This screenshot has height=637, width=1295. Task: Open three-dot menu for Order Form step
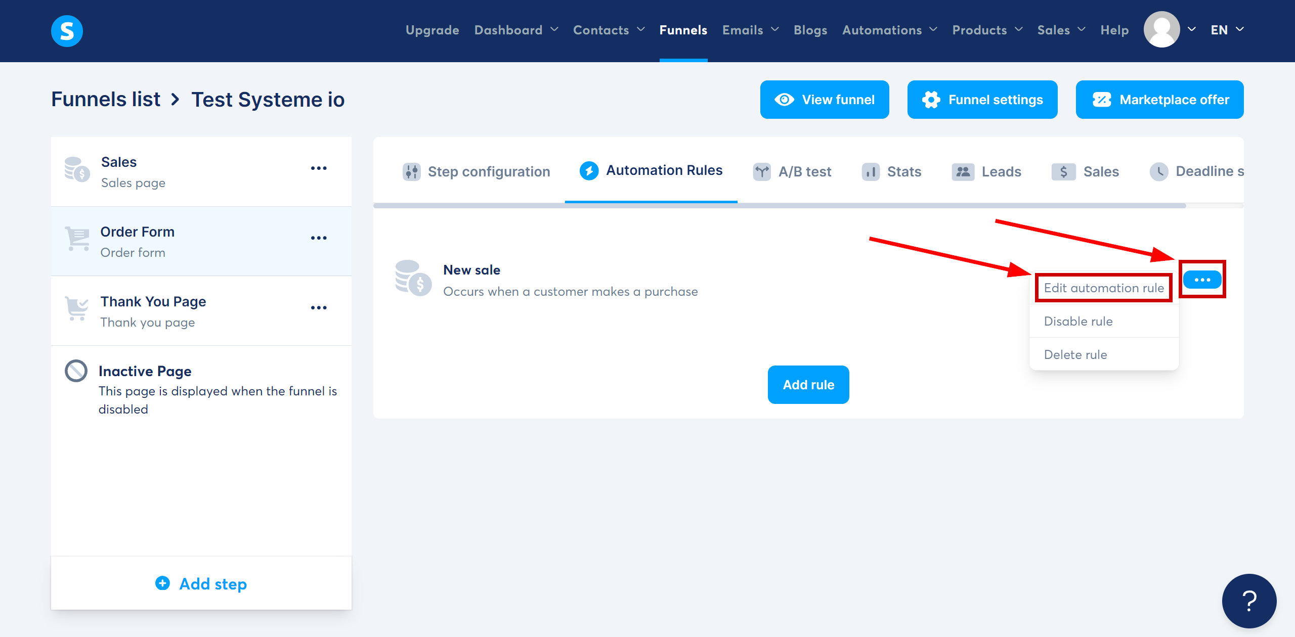[319, 238]
